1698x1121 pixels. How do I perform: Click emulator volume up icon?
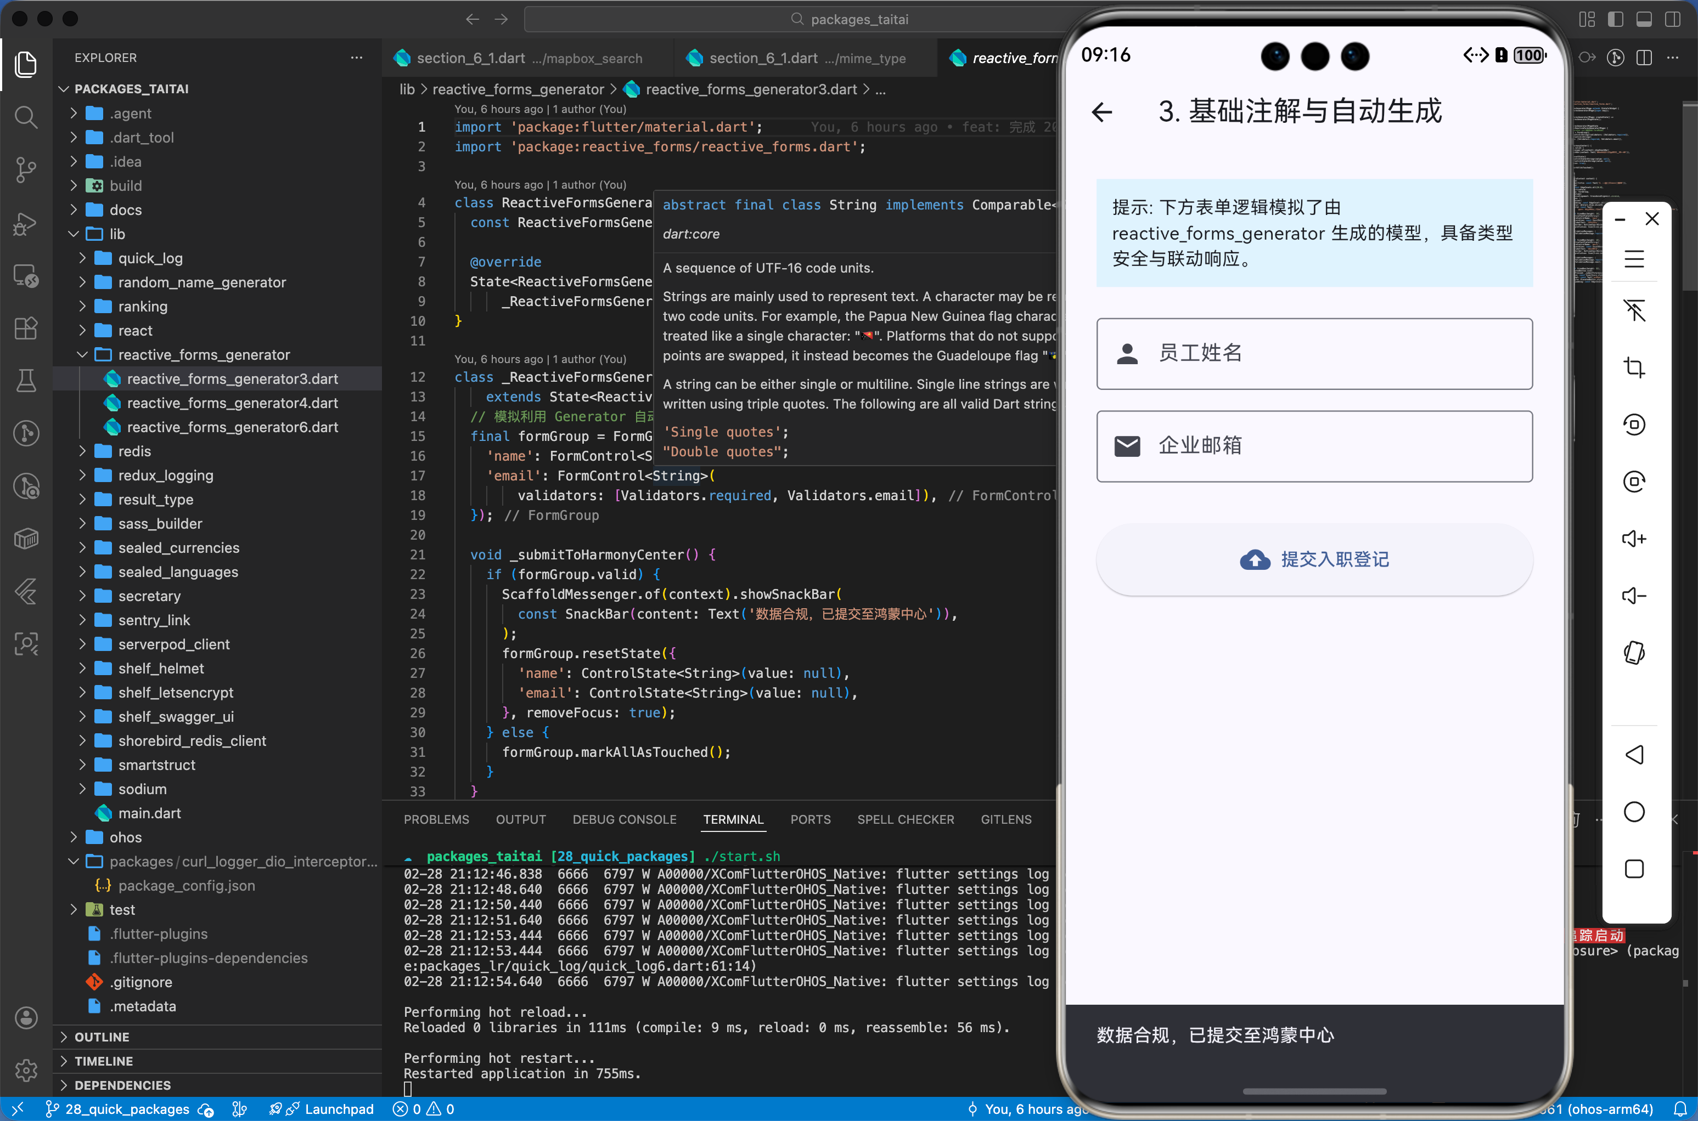(1634, 539)
